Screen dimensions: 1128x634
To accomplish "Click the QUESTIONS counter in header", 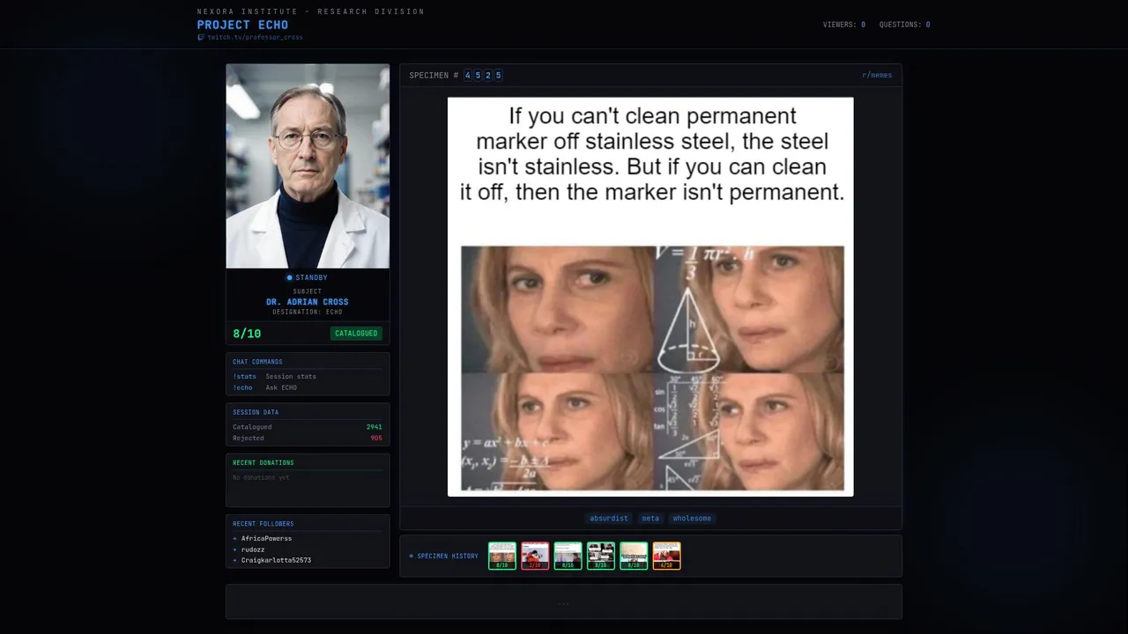I will coord(904,25).
